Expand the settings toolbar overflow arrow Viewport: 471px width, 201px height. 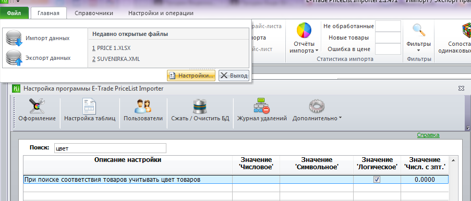pyautogui.click(x=467, y=128)
